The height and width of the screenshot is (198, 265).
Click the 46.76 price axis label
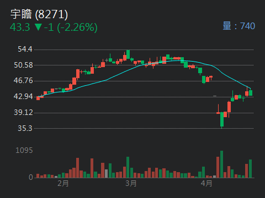pyautogui.click(x=23, y=80)
